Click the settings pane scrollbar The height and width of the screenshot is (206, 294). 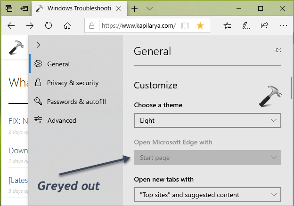(291, 88)
